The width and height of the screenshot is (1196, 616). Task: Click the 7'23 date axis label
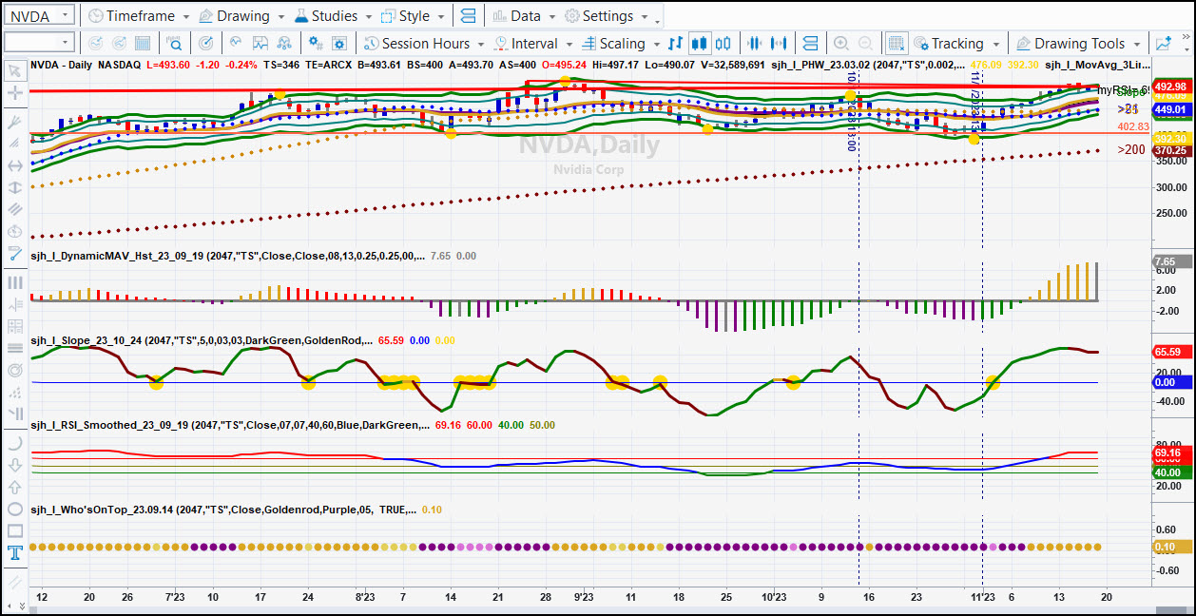coord(175,598)
